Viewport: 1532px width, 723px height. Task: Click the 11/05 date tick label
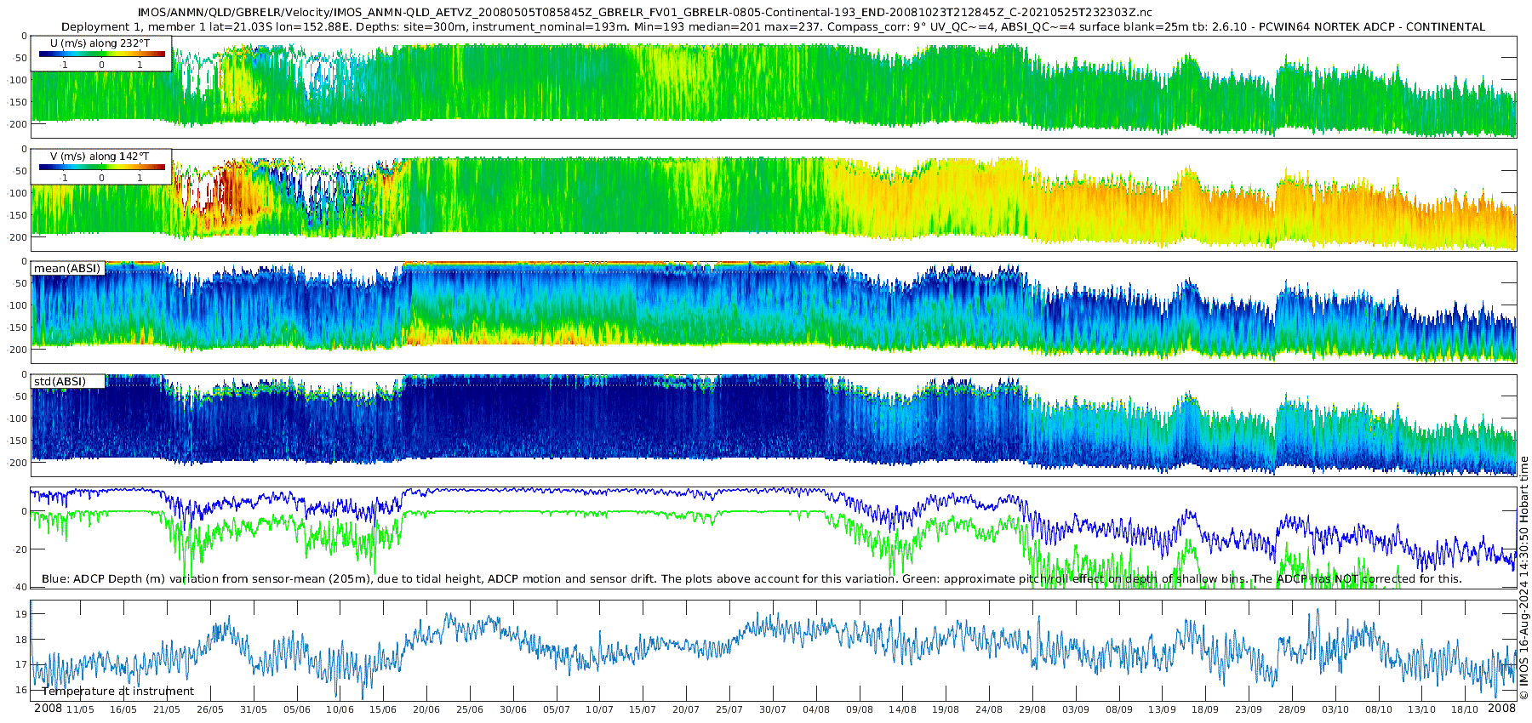tap(81, 709)
